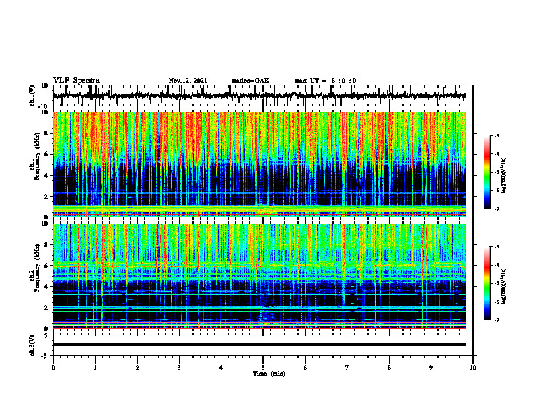533x412 pixels.
Task: Click the ch.1 spectrogram color scale bar
Action: pyautogui.click(x=487, y=172)
